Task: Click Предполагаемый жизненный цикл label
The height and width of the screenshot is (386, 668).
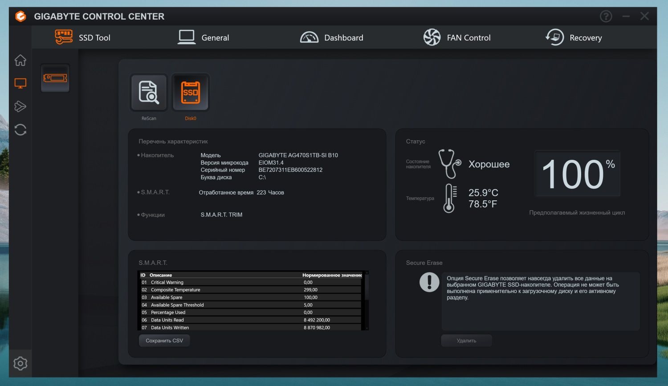Action: click(x=577, y=213)
